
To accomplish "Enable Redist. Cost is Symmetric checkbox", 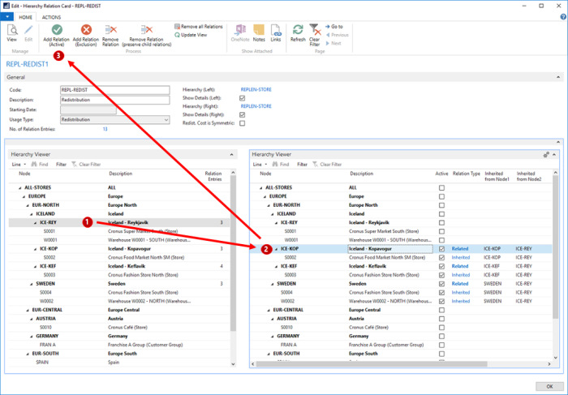I will coord(242,123).
